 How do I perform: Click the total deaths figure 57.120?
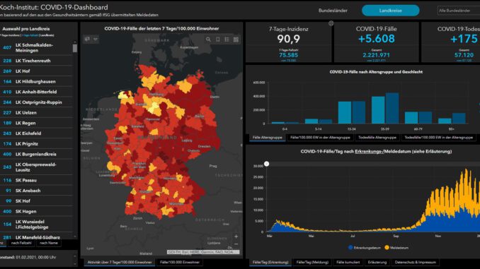[x=464, y=55]
